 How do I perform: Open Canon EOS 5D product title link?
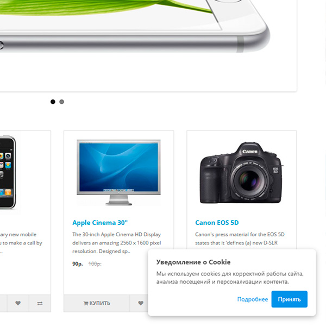pos(217,223)
